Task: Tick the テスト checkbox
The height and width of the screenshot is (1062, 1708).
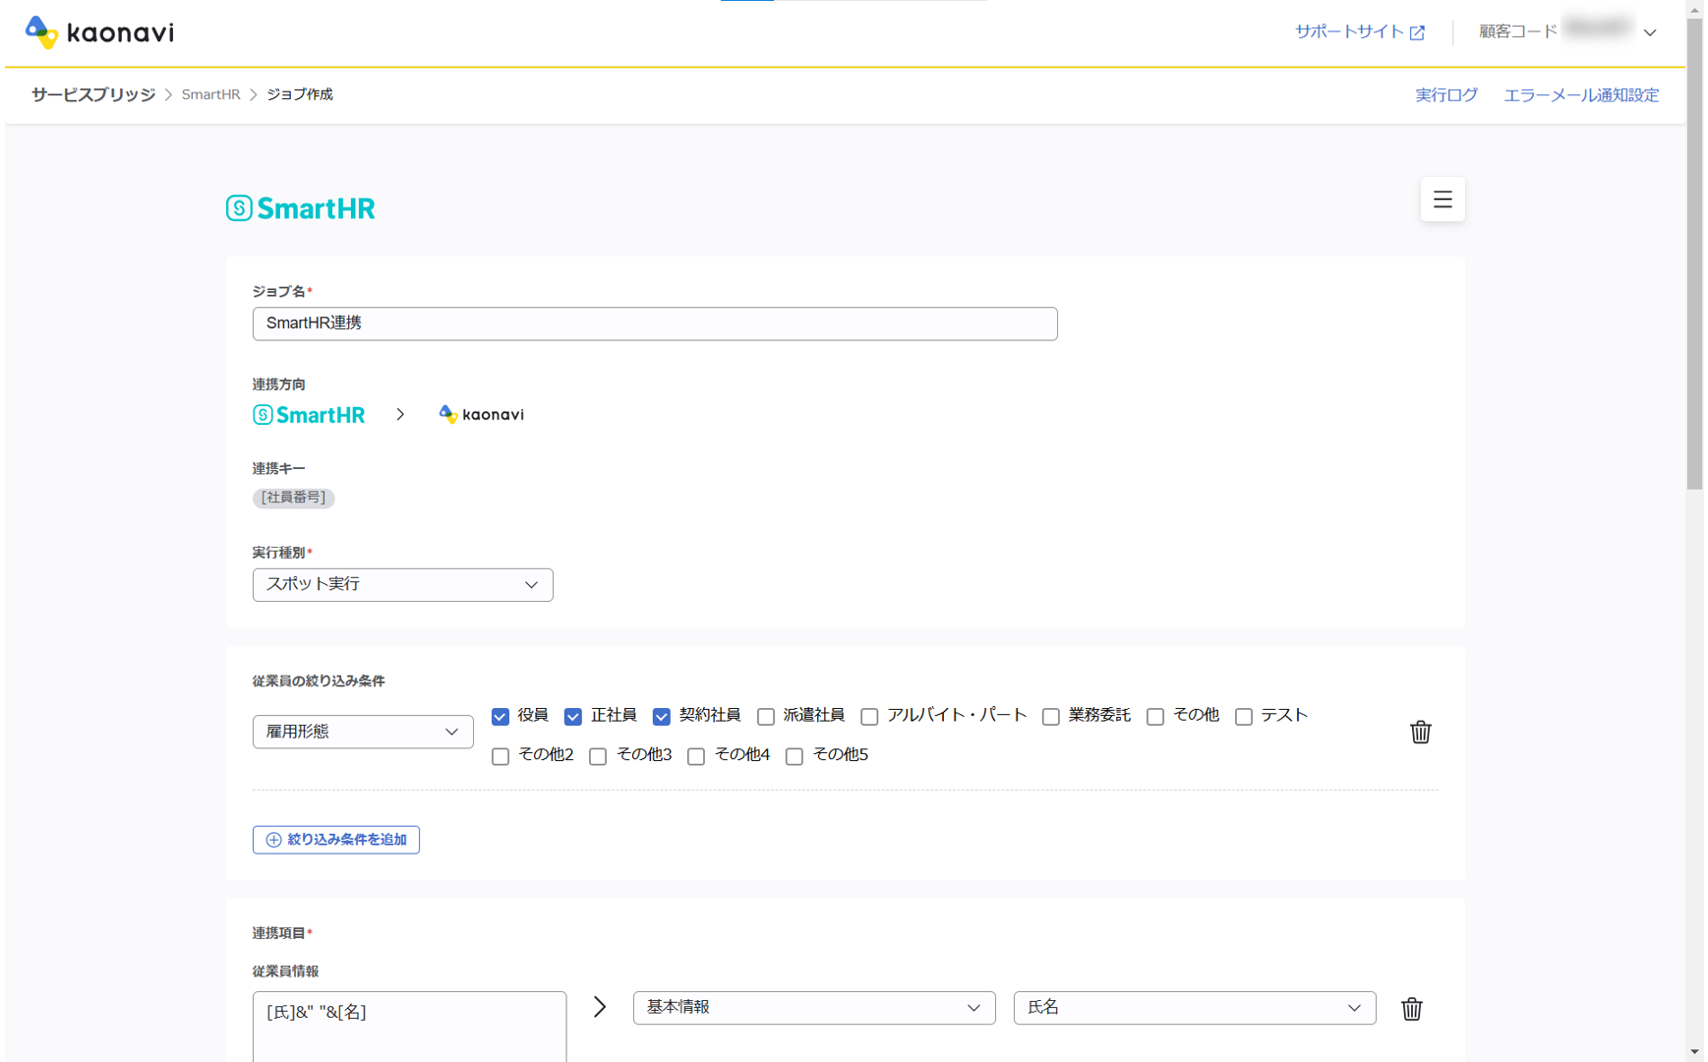Action: pyautogui.click(x=1244, y=717)
